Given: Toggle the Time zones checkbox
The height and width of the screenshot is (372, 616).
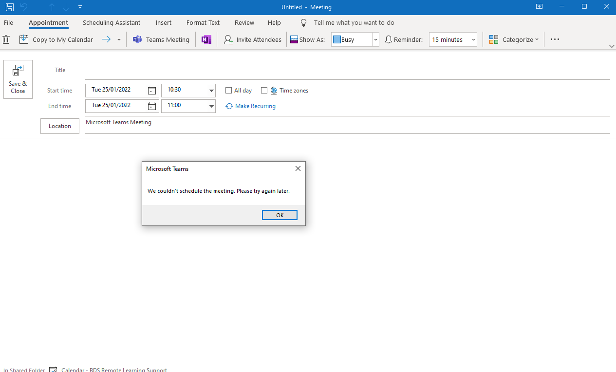Looking at the screenshot, I should (x=264, y=91).
